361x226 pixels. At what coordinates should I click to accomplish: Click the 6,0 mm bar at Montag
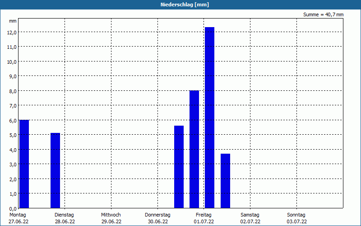(24, 164)
